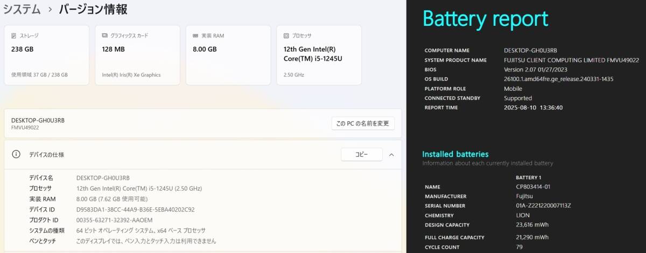Click the OS BUILD 26100.1 value
The image size is (646, 253).
pyautogui.click(x=558, y=79)
